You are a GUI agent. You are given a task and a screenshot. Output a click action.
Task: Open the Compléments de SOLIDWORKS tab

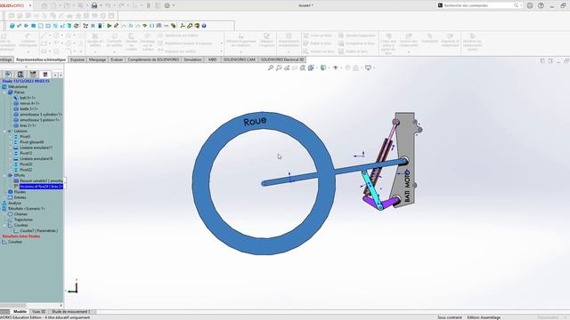click(x=153, y=60)
